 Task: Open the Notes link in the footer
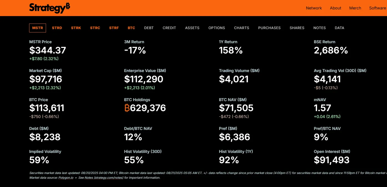tap(89, 178)
